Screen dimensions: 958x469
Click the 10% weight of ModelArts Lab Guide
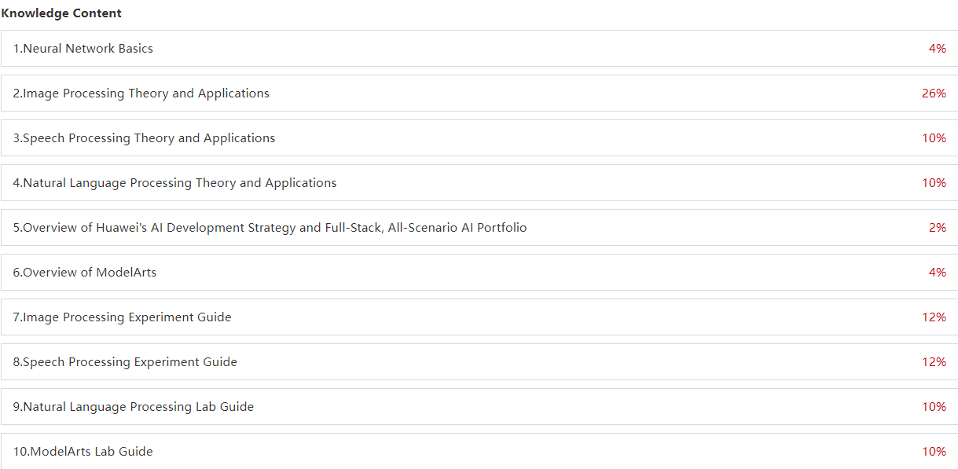(x=934, y=452)
